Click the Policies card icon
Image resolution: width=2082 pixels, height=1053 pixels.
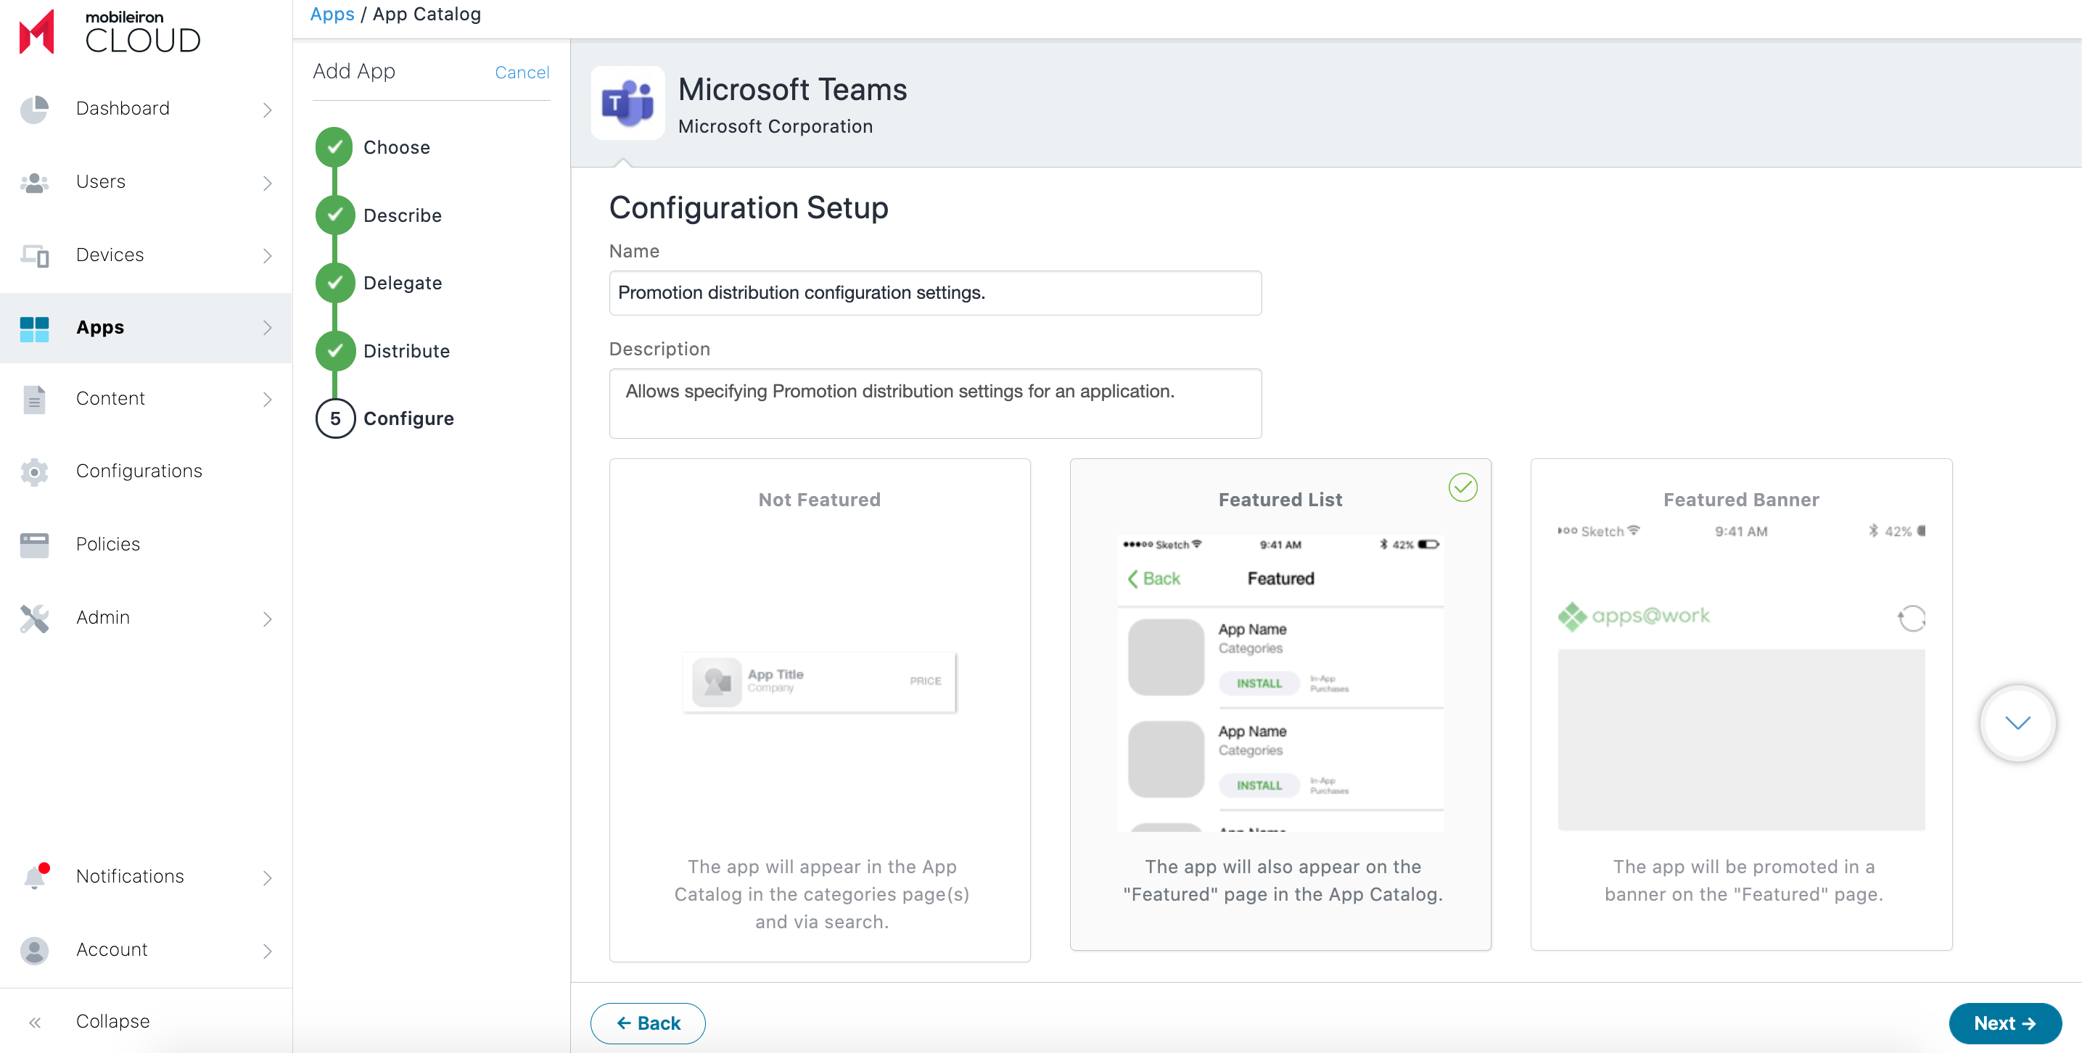pos(34,545)
